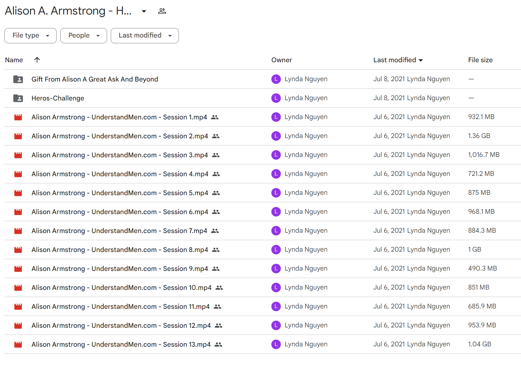
Task: Select the Gift From Alison shared folder icon
Action: 18,79
